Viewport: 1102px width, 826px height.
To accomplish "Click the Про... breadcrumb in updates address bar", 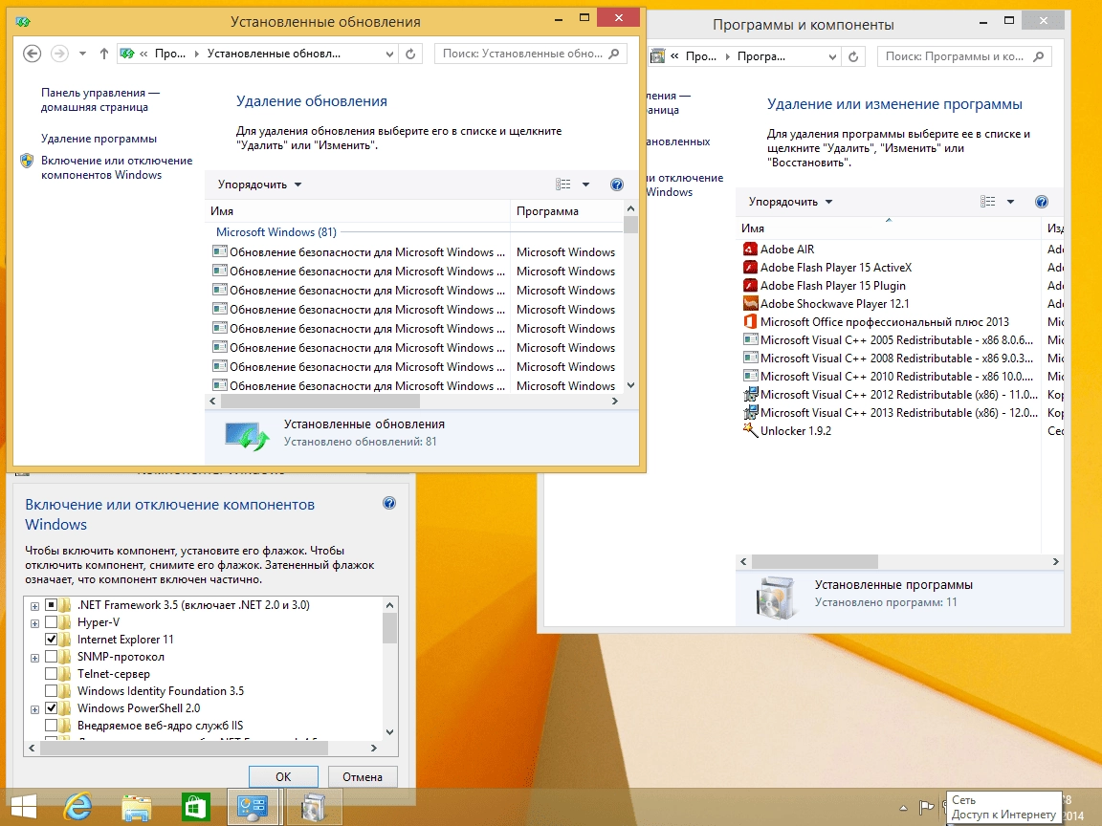I will tap(170, 54).
